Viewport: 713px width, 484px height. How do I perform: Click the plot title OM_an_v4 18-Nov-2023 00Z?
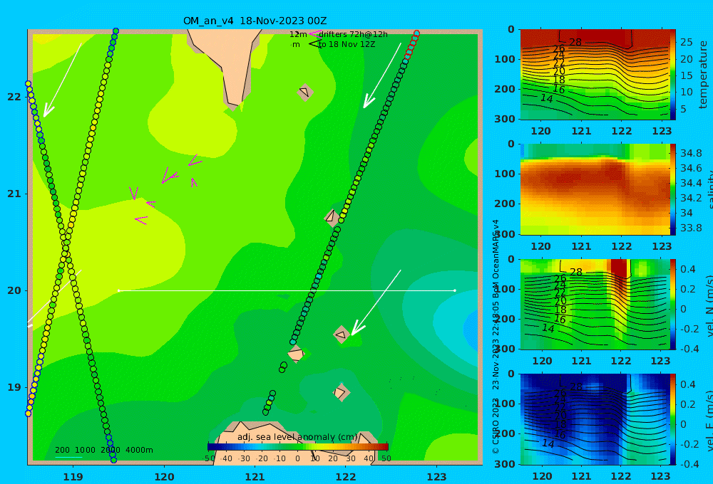(x=255, y=21)
